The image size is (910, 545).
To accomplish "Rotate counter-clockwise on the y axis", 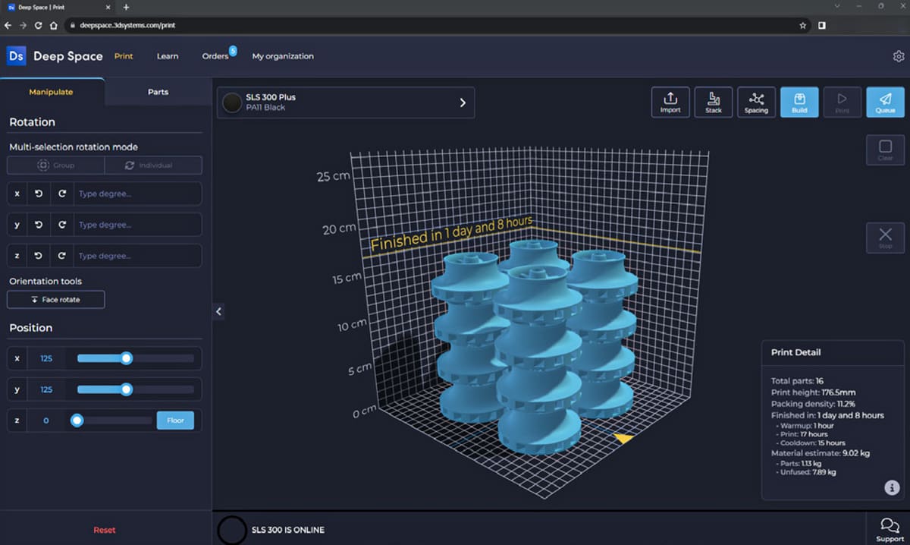I will [39, 225].
